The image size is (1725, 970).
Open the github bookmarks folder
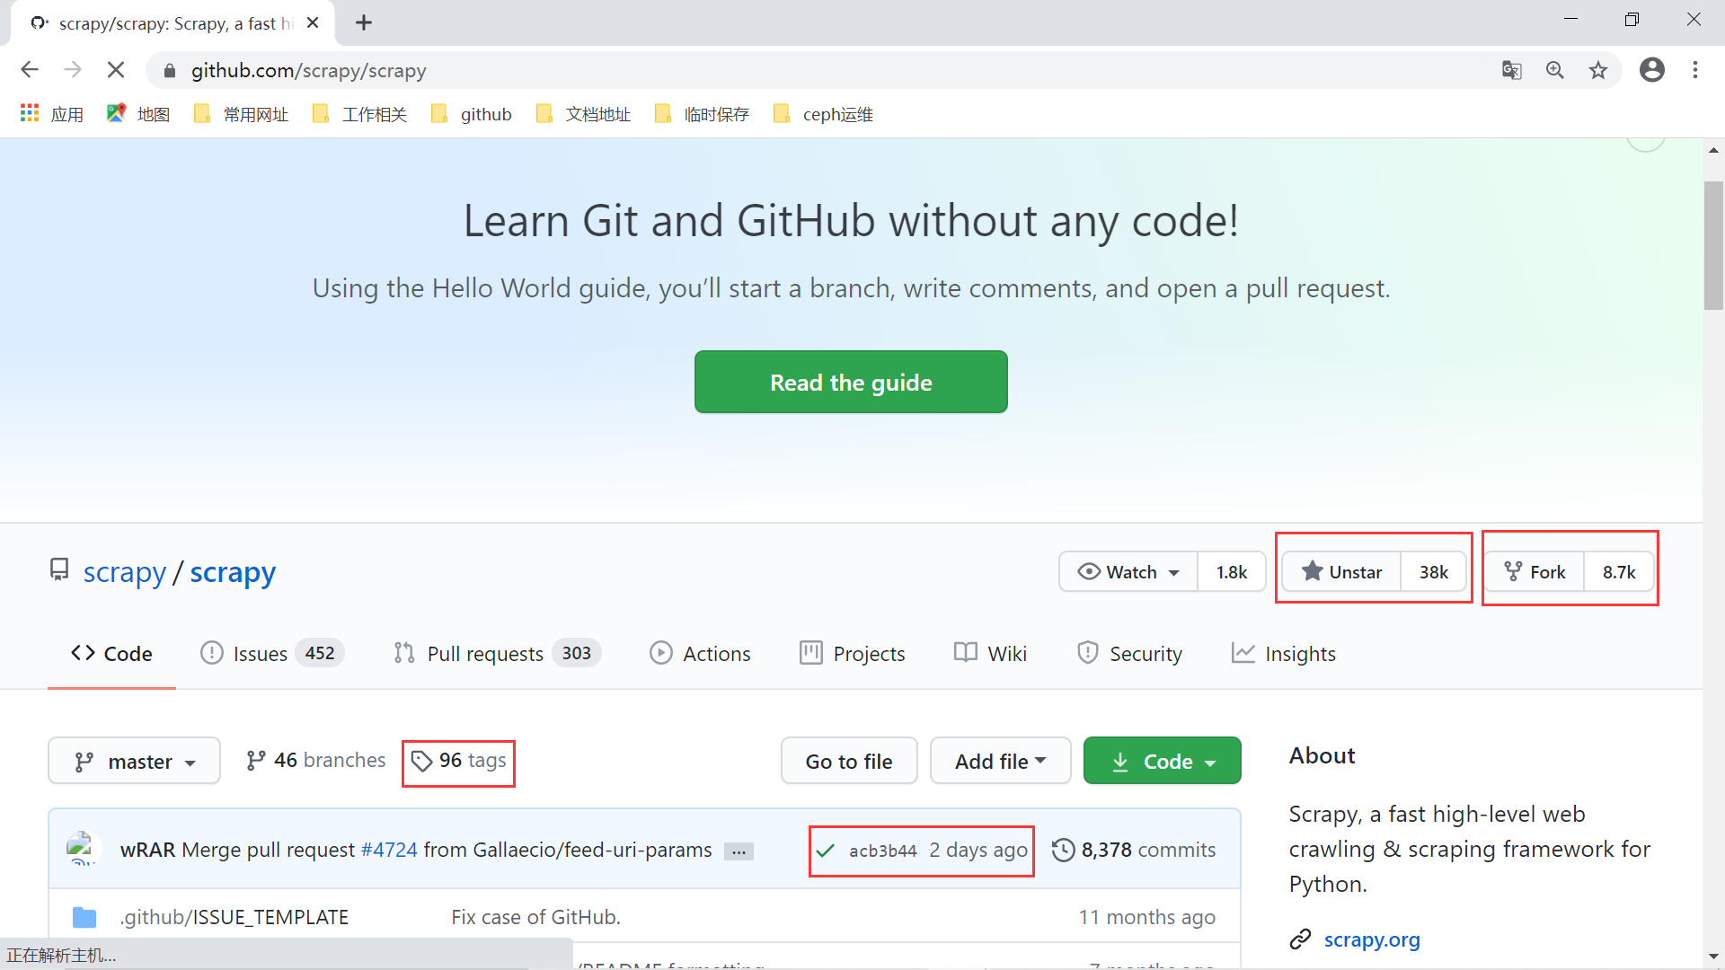click(472, 114)
